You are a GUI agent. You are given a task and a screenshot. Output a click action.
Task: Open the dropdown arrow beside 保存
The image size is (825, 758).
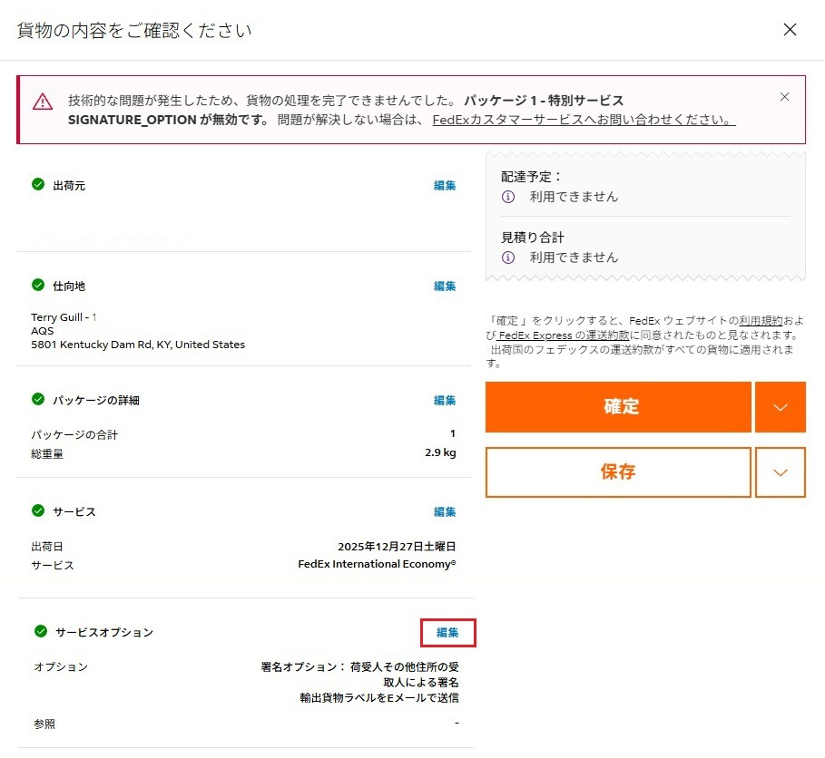780,472
